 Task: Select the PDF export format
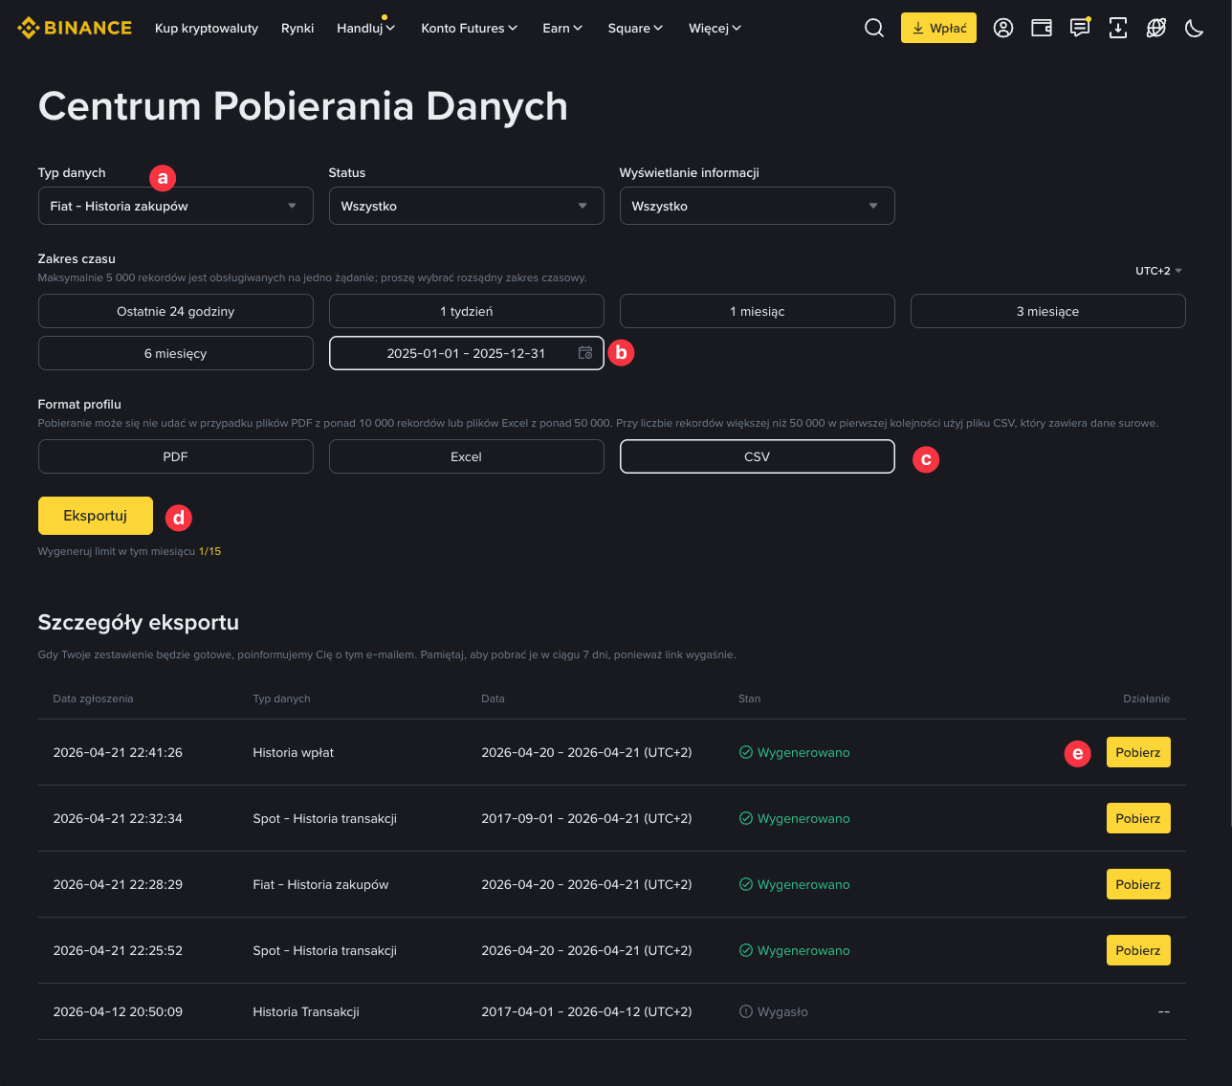175,456
